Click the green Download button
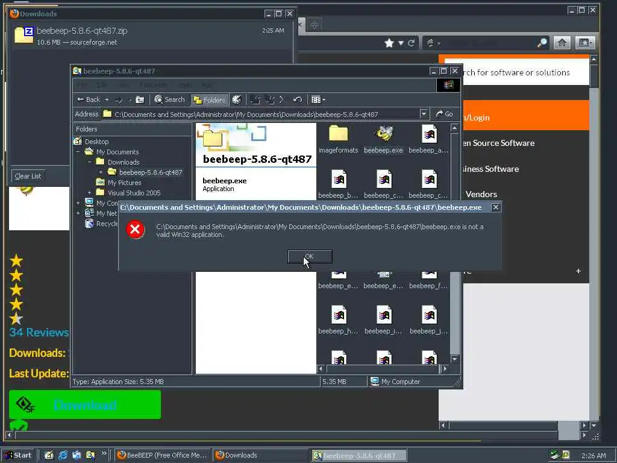The image size is (617, 463). (x=85, y=405)
